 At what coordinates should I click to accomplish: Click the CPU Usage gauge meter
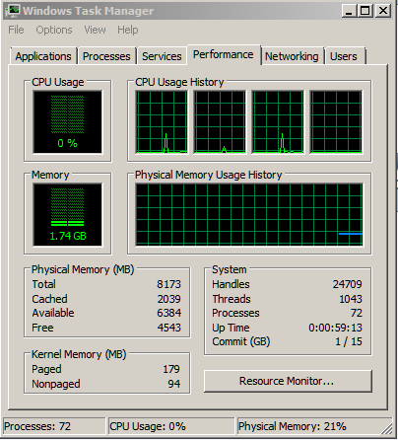(67, 121)
